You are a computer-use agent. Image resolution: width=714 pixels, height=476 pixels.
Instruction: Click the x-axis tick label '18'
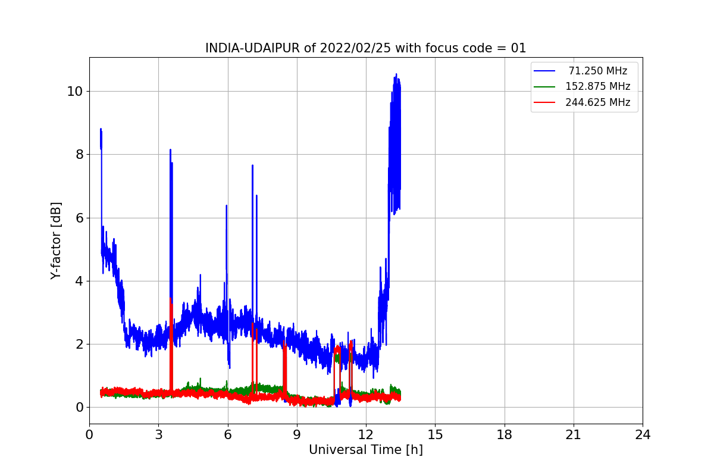pyautogui.click(x=504, y=435)
